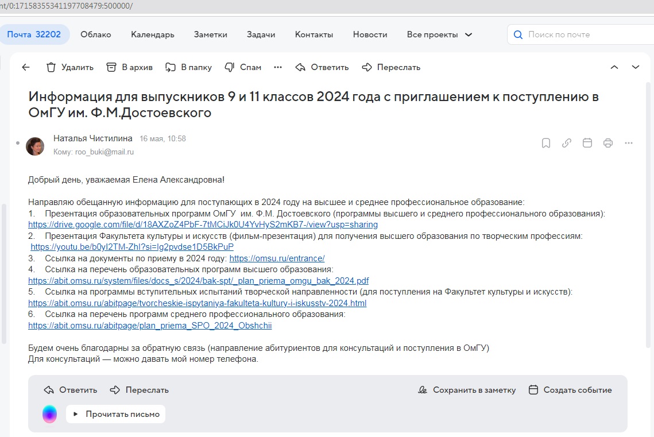Expand the Все проекты dropdown
Image resolution: width=654 pixels, height=437 pixels.
click(x=439, y=34)
